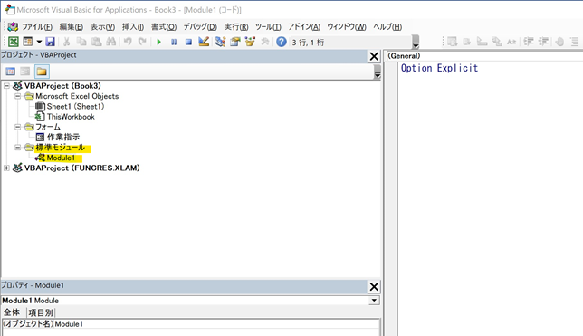The width and height of the screenshot is (583, 336).
Task: Open the 編集(E) menu
Action: (x=72, y=27)
